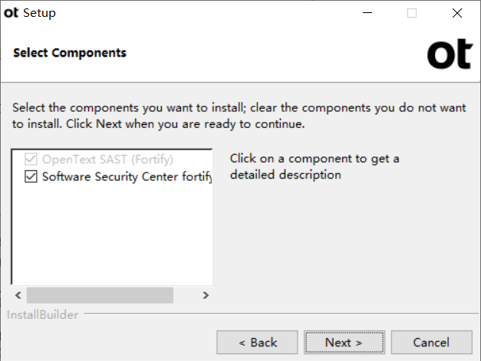Viewport: 481px width, 361px height.
Task: Click the left scroll arrow of component list
Action: pyautogui.click(x=18, y=295)
